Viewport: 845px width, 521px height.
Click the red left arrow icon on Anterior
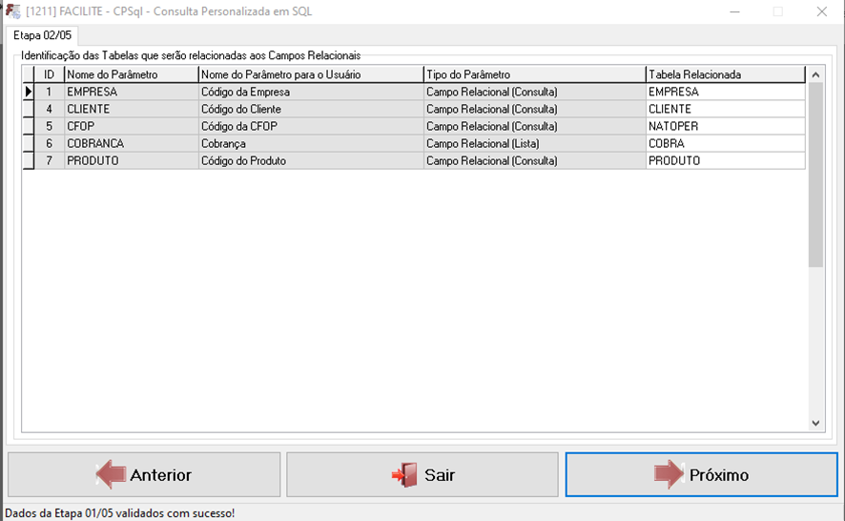coord(111,475)
